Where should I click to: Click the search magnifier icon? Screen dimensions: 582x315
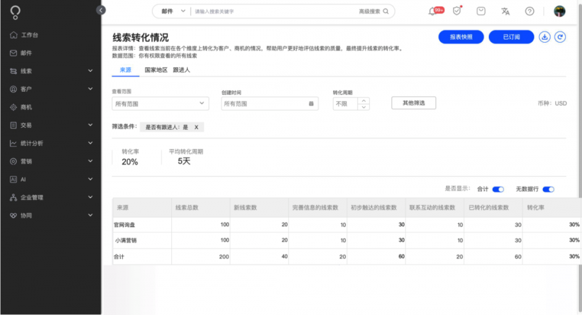point(386,12)
